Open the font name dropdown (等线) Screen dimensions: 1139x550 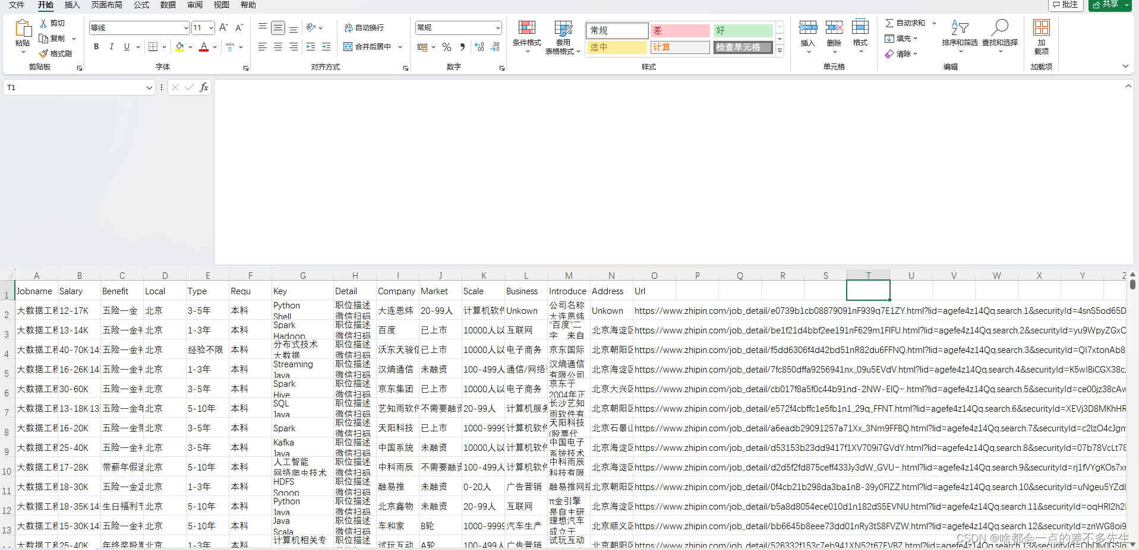(185, 28)
